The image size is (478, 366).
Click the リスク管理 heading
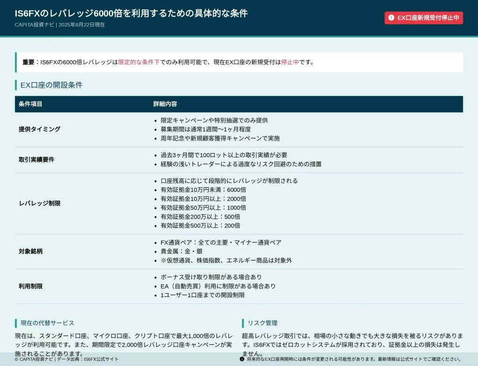262,323
